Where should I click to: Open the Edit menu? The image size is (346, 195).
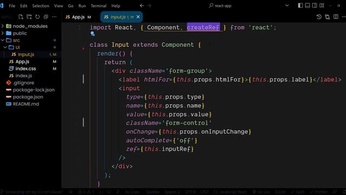24,6
